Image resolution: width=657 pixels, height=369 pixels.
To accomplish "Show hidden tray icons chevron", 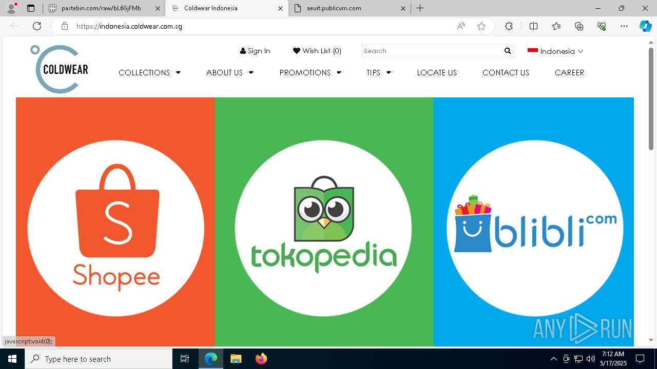I will [x=553, y=359].
